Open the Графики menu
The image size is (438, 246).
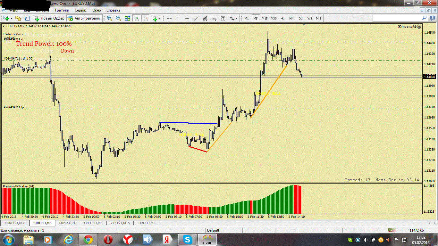(x=62, y=10)
